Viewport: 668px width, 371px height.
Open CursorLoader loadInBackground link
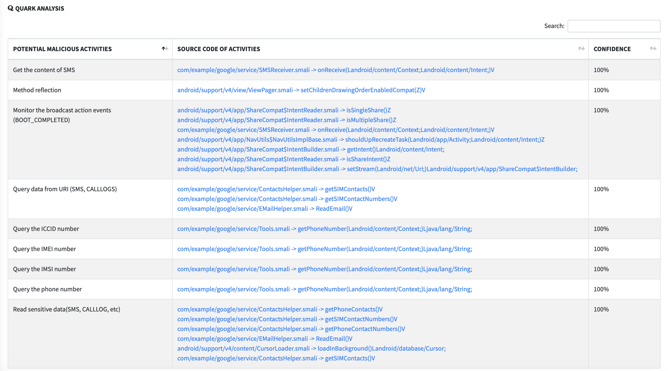[311, 348]
